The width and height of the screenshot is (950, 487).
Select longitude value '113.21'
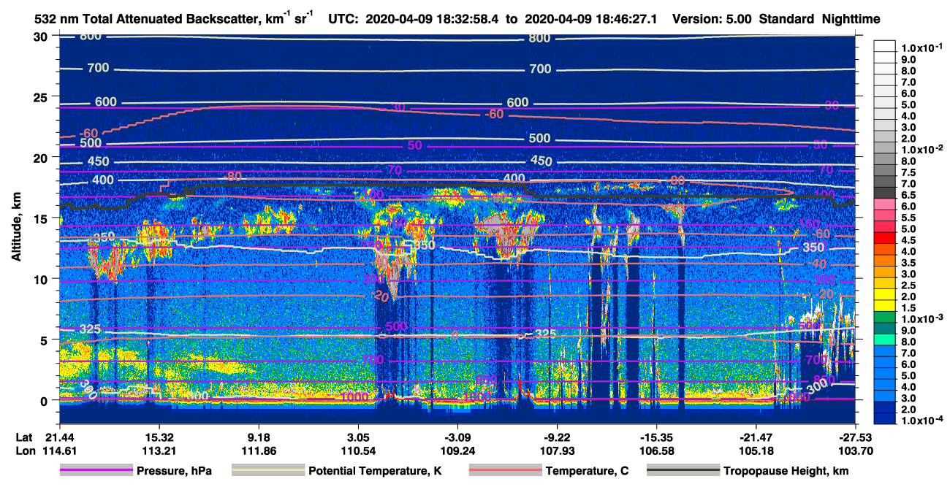click(159, 450)
